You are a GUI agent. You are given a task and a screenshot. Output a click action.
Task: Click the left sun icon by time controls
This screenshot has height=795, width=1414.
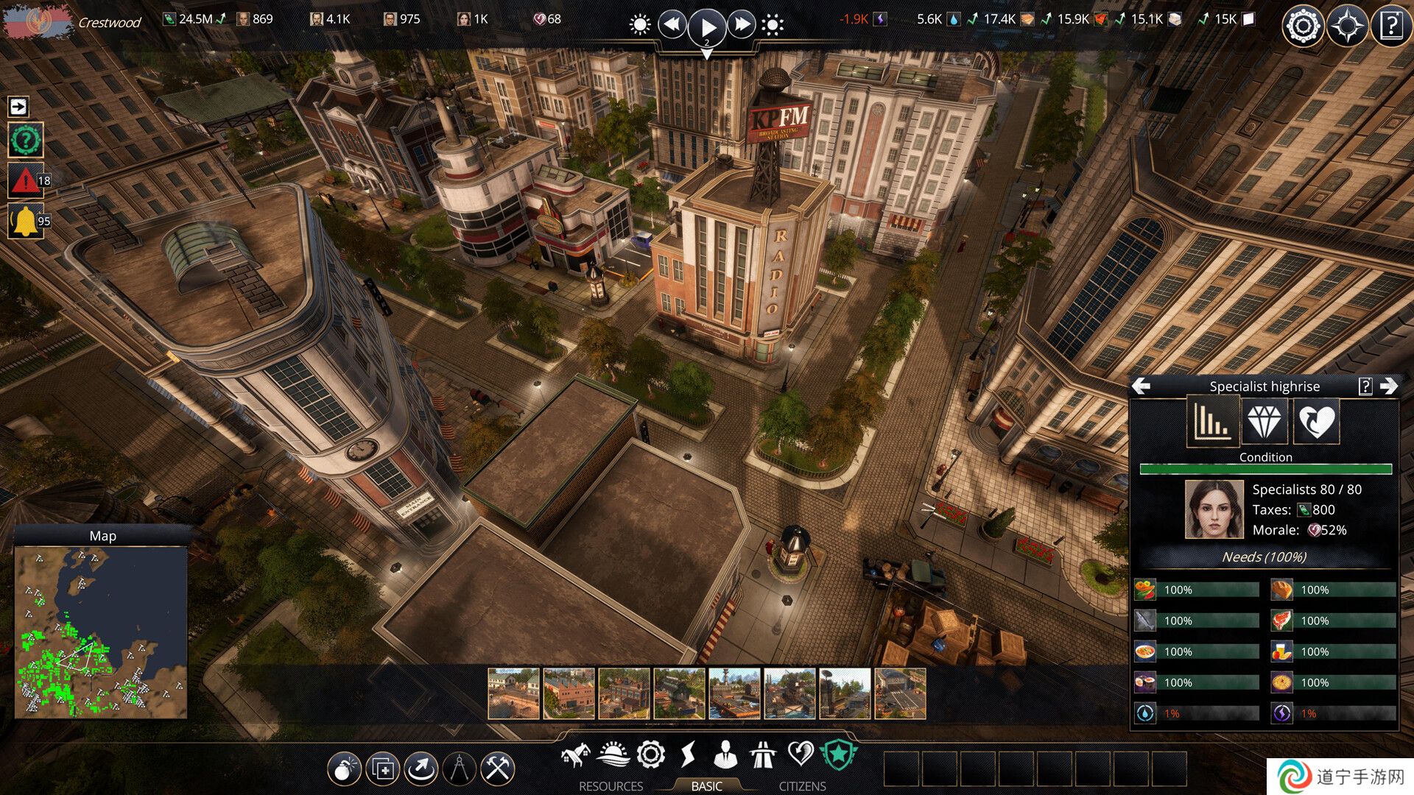[x=639, y=26]
